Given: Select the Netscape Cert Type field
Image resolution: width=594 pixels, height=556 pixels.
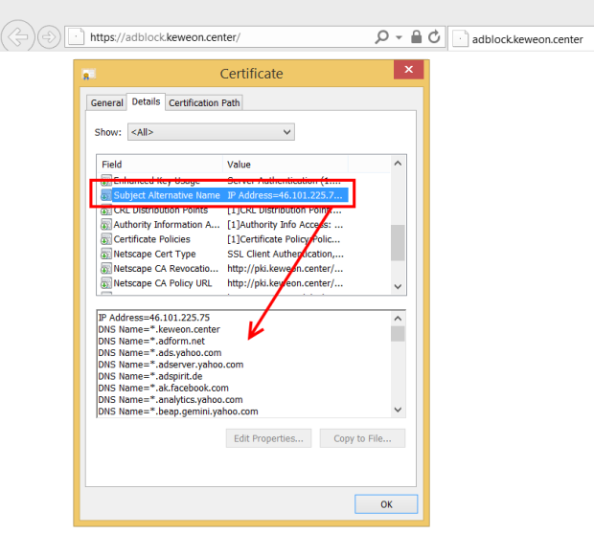Looking at the screenshot, I should (154, 255).
